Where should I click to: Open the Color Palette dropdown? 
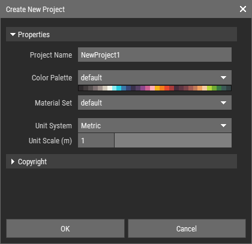[155, 77]
